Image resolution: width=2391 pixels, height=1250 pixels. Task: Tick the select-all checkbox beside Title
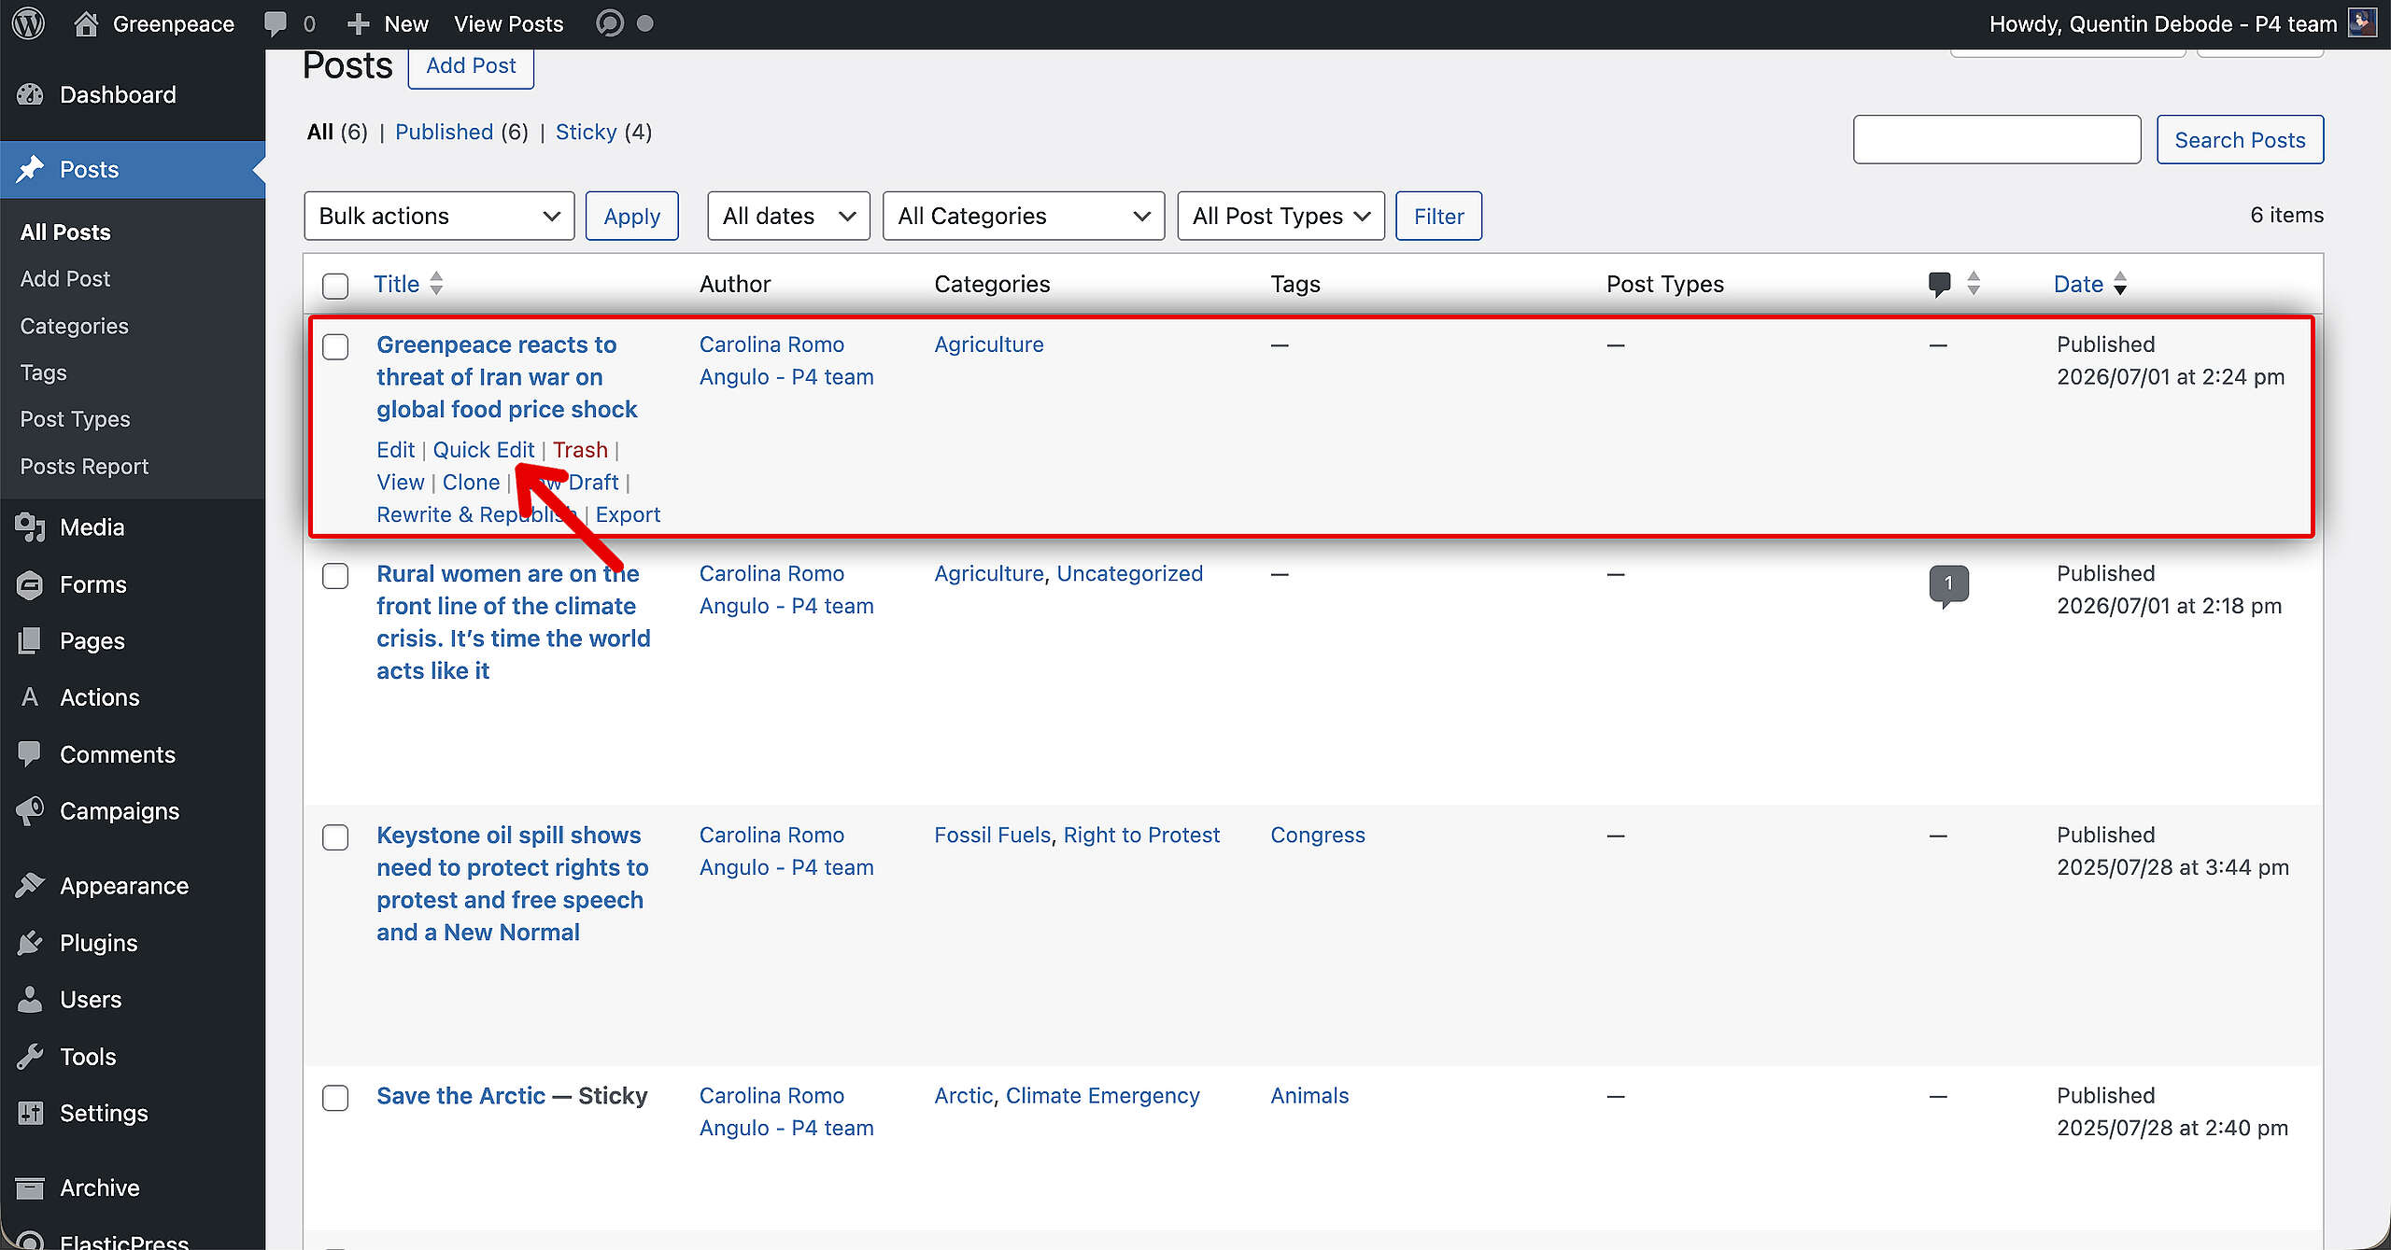(x=335, y=286)
